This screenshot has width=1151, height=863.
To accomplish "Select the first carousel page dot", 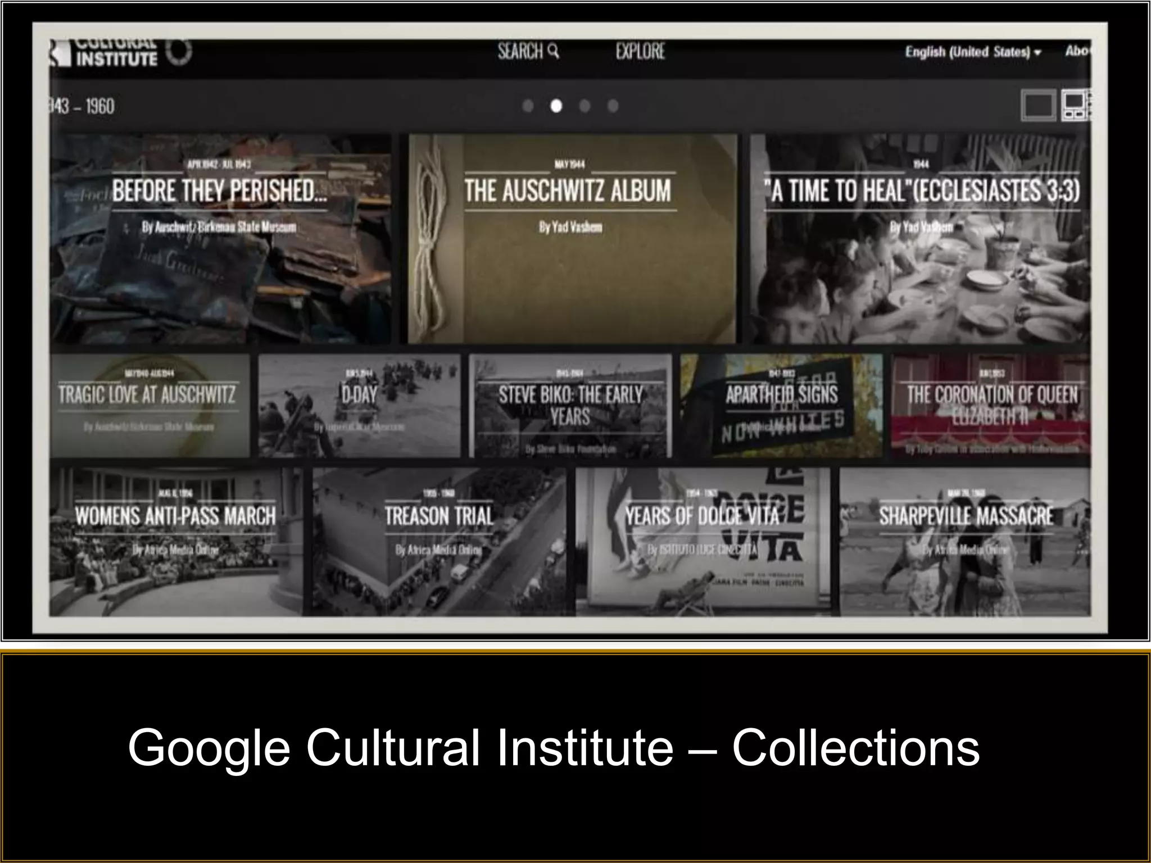I will [528, 106].
